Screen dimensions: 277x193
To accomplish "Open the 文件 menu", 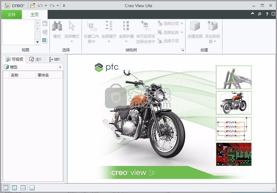I will tap(12, 15).
